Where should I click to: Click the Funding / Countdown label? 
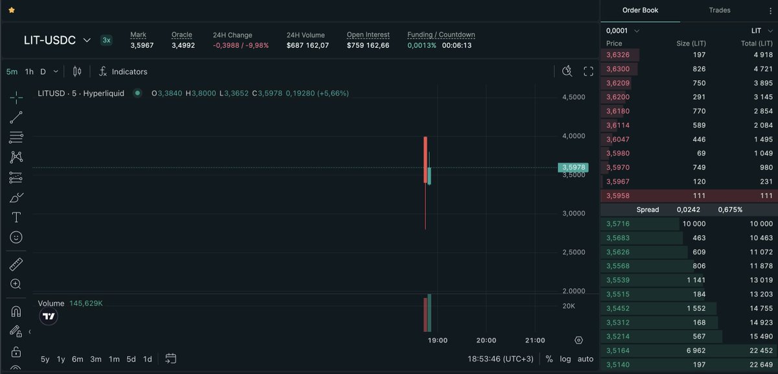point(441,35)
